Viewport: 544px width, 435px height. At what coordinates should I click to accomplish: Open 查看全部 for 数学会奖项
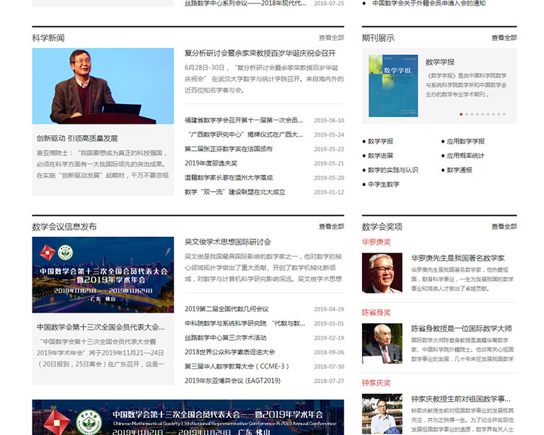point(504,226)
